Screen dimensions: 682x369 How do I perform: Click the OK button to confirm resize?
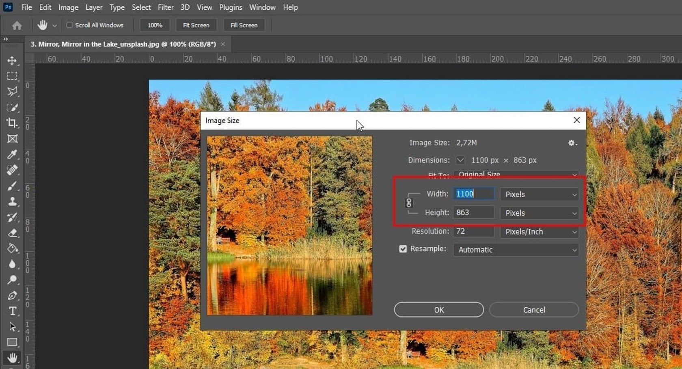coord(438,309)
